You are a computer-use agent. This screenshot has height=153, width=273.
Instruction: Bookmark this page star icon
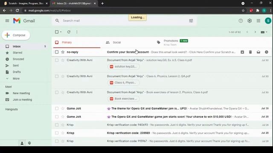[243, 11]
